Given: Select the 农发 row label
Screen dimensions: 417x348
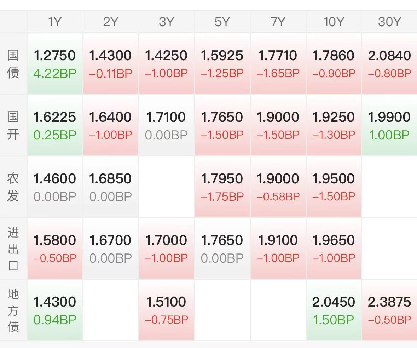Looking at the screenshot, I should click(x=13, y=187).
